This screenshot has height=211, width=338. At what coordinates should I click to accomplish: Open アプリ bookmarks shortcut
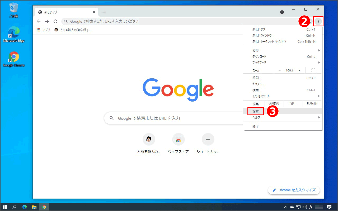click(x=43, y=30)
